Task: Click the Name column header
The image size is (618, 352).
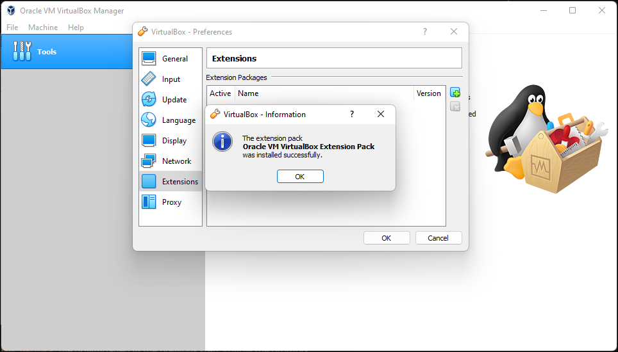Action: (x=248, y=93)
